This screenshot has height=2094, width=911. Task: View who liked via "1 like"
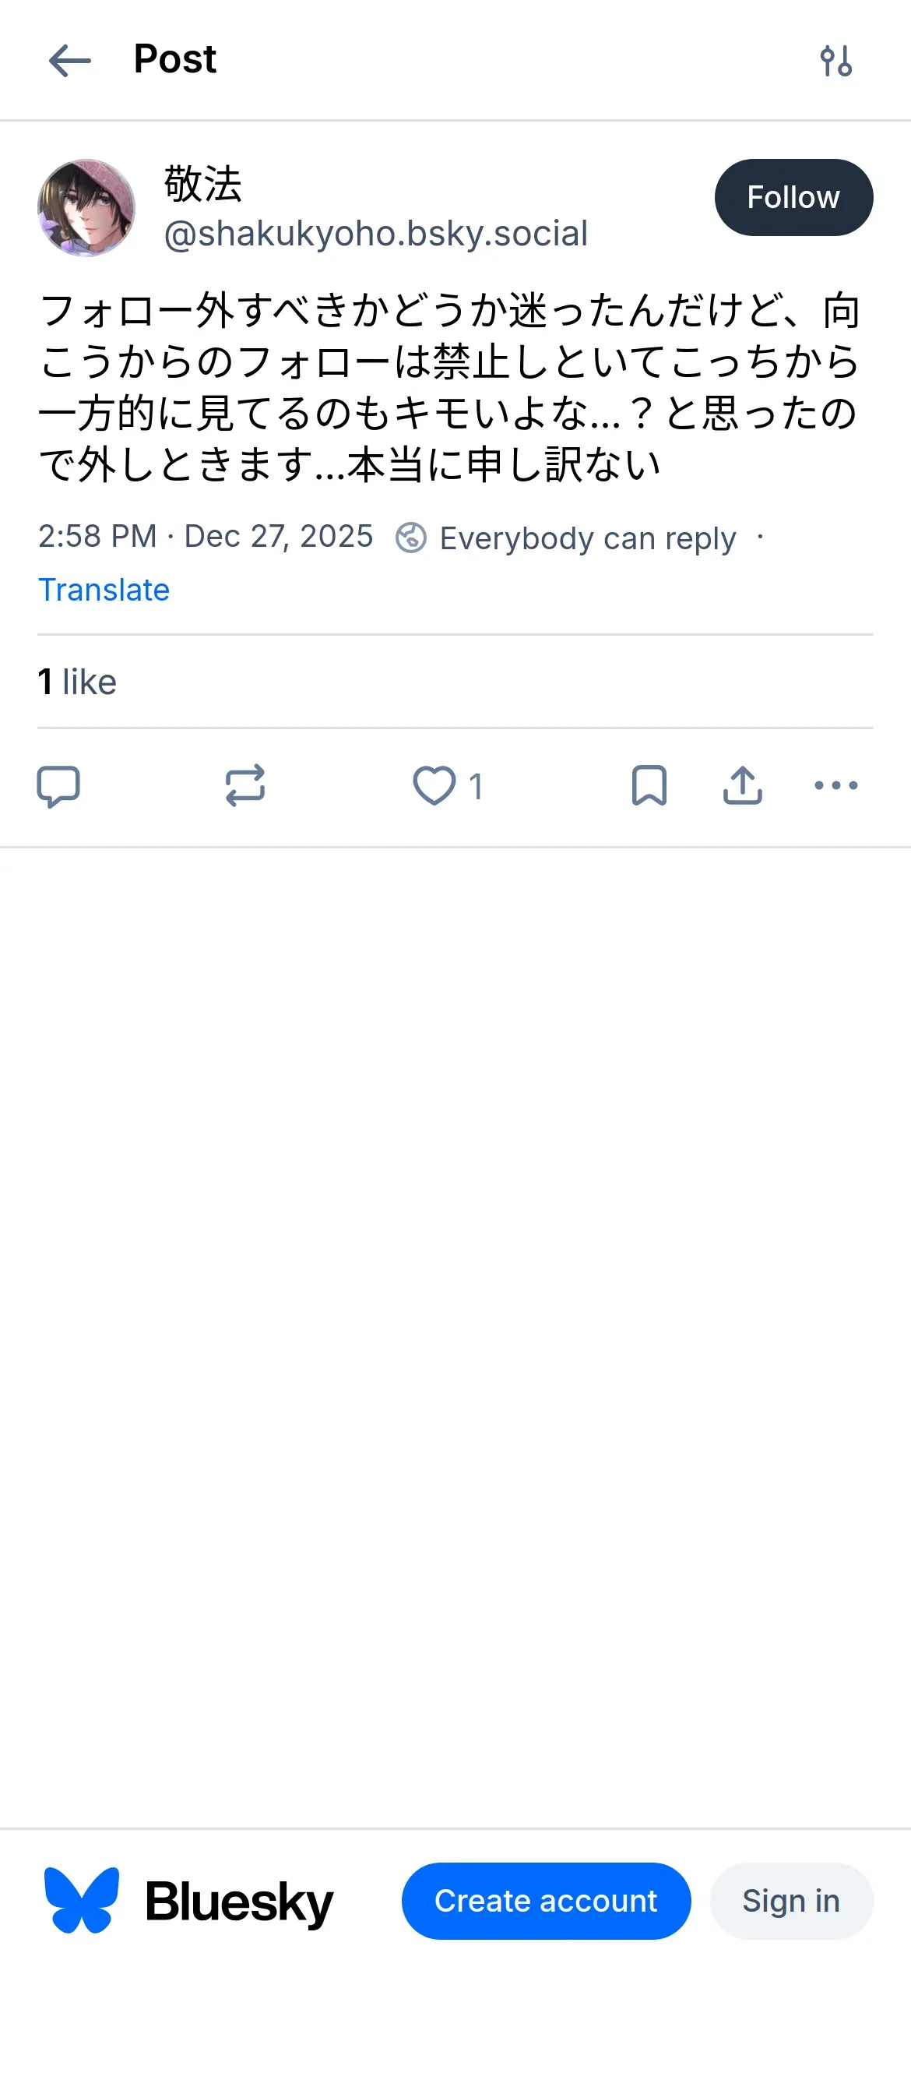pos(77,682)
